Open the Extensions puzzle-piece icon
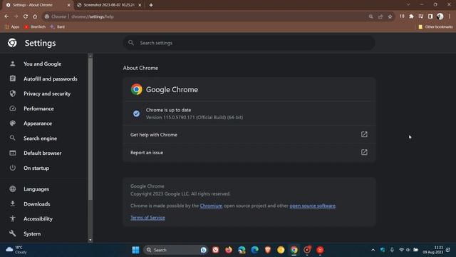Screen dimensions: 456x257 pyautogui.click(x=411, y=16)
